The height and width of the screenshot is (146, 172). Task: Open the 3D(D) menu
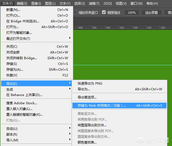108,4
